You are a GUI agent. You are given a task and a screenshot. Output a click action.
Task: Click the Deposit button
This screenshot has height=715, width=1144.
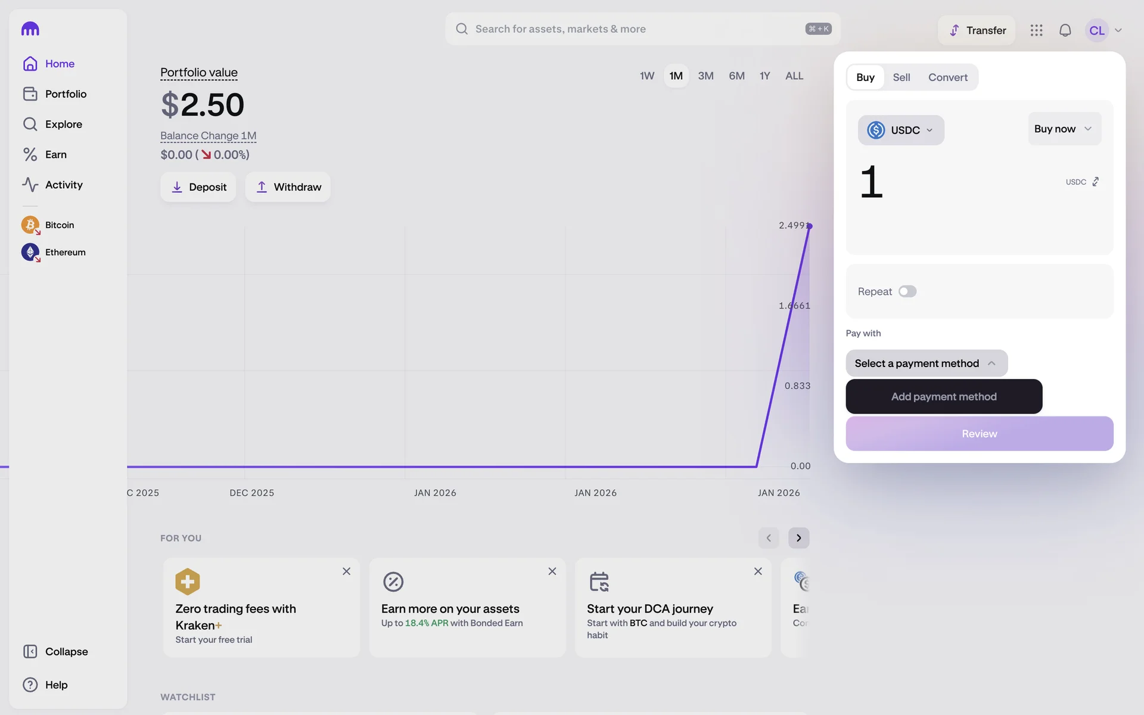click(198, 187)
